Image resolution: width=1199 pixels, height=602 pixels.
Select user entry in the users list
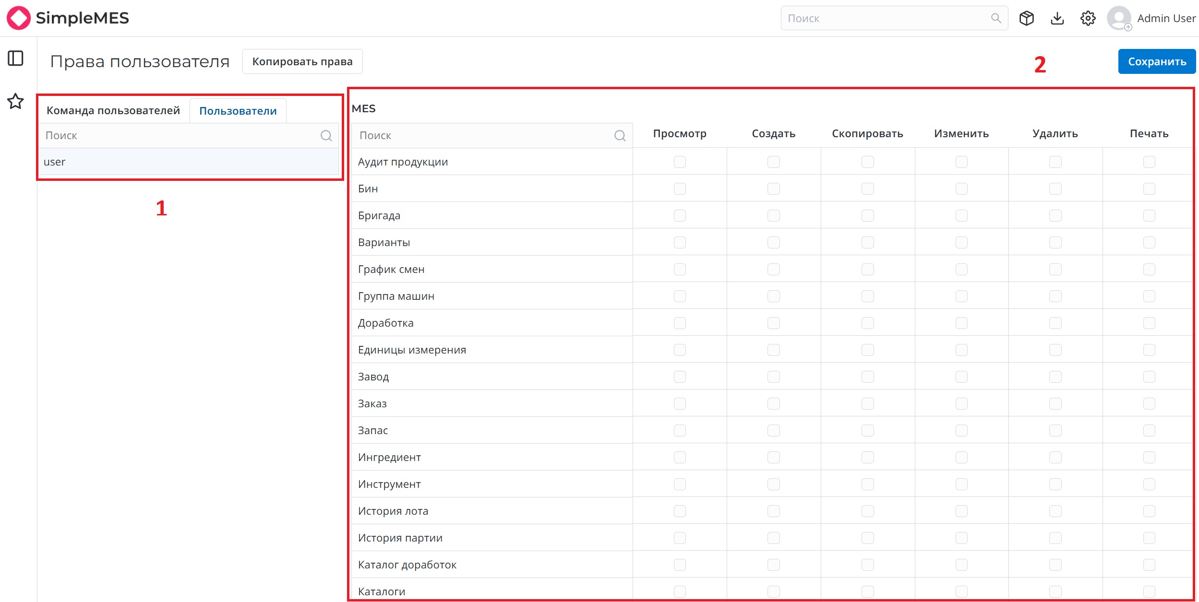tap(189, 162)
